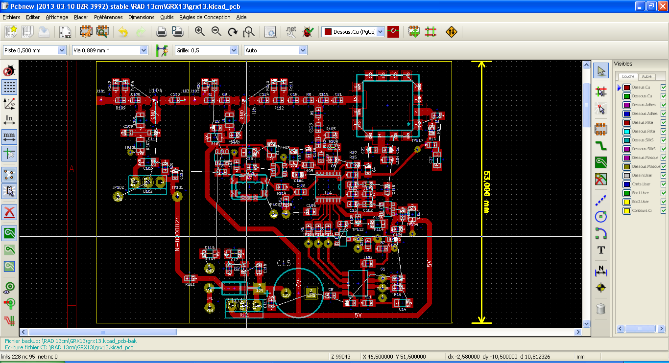The image size is (669, 363).
Task: Uncheck visibility of Dessus.Cu layer
Action: (x=664, y=87)
